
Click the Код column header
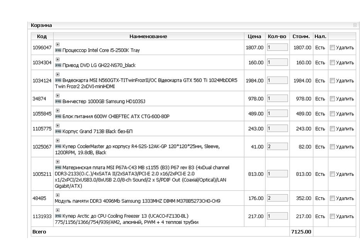pyautogui.click(x=42, y=36)
